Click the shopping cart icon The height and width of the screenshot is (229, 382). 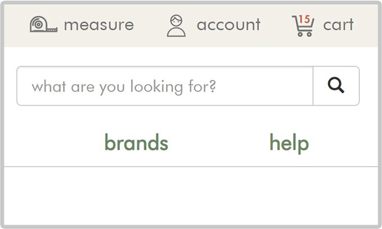click(x=303, y=26)
